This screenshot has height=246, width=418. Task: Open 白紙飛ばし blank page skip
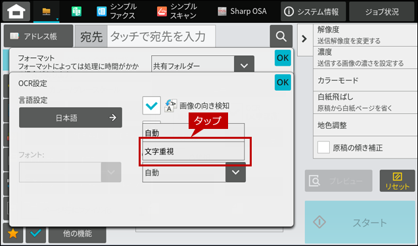365,103
